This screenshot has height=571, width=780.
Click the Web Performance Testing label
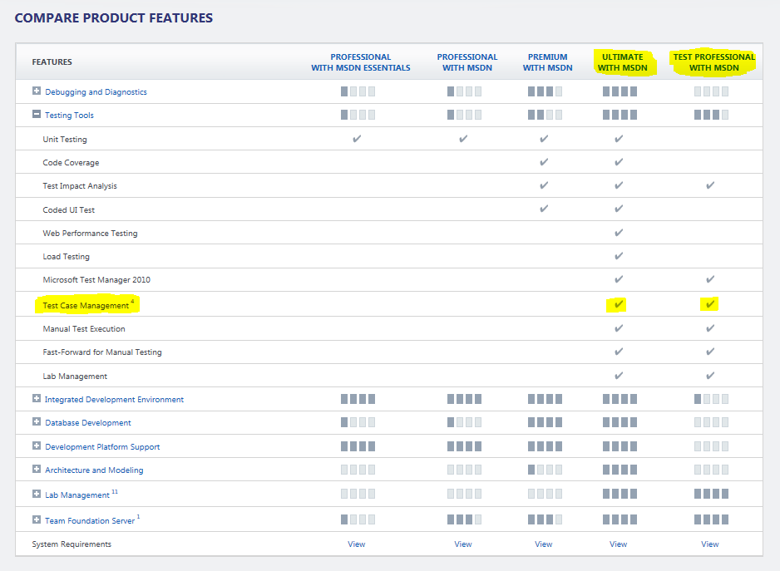(x=90, y=234)
